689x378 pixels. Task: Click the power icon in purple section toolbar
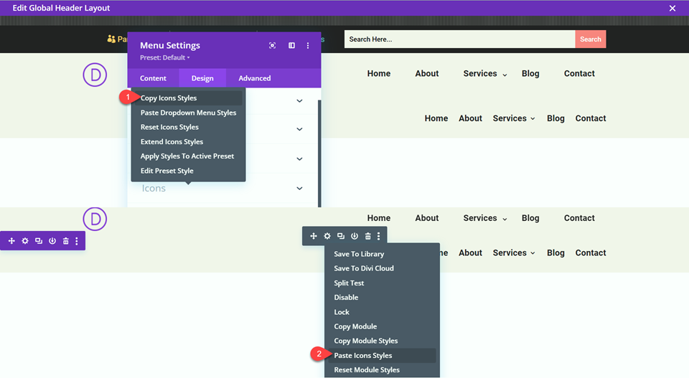[52, 241]
